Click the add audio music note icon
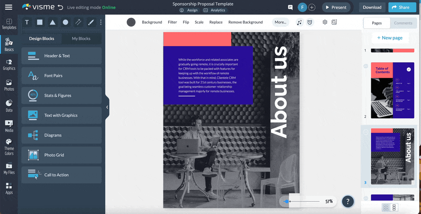Image resolution: width=421 pixels, height=214 pixels. [299, 22]
